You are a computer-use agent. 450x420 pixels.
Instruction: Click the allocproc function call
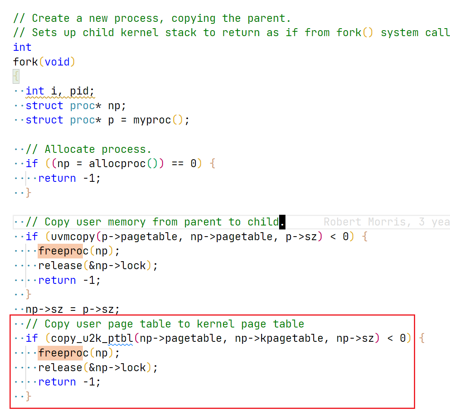point(117,164)
